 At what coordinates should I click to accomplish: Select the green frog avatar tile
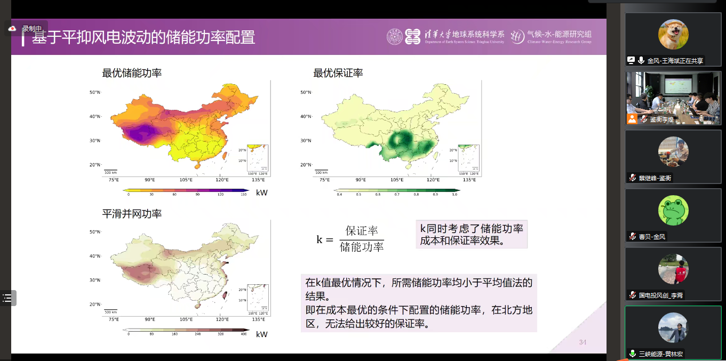coord(673,210)
